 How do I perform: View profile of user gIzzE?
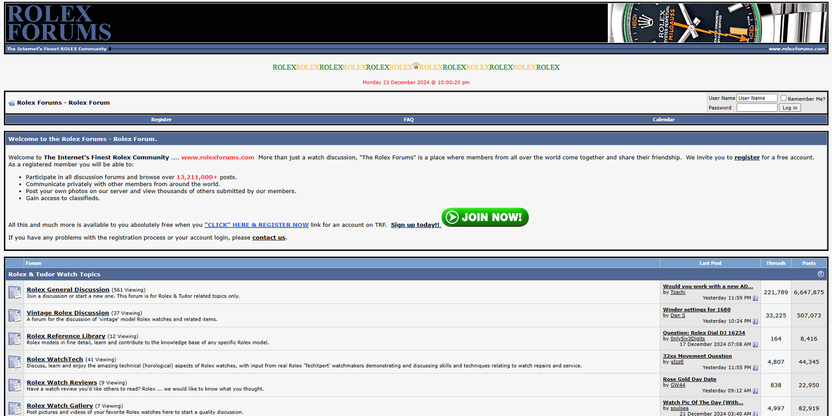coord(677,362)
